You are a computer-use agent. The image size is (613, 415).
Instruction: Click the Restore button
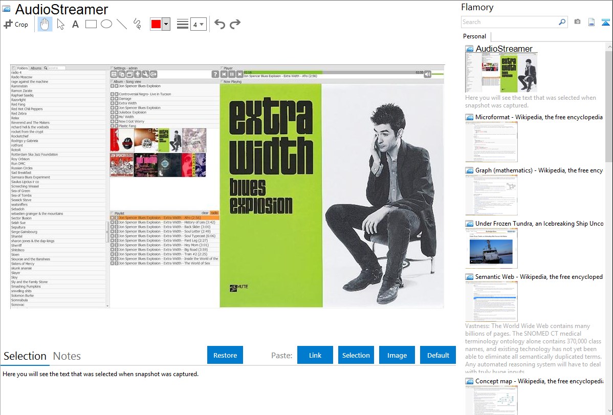tap(225, 355)
